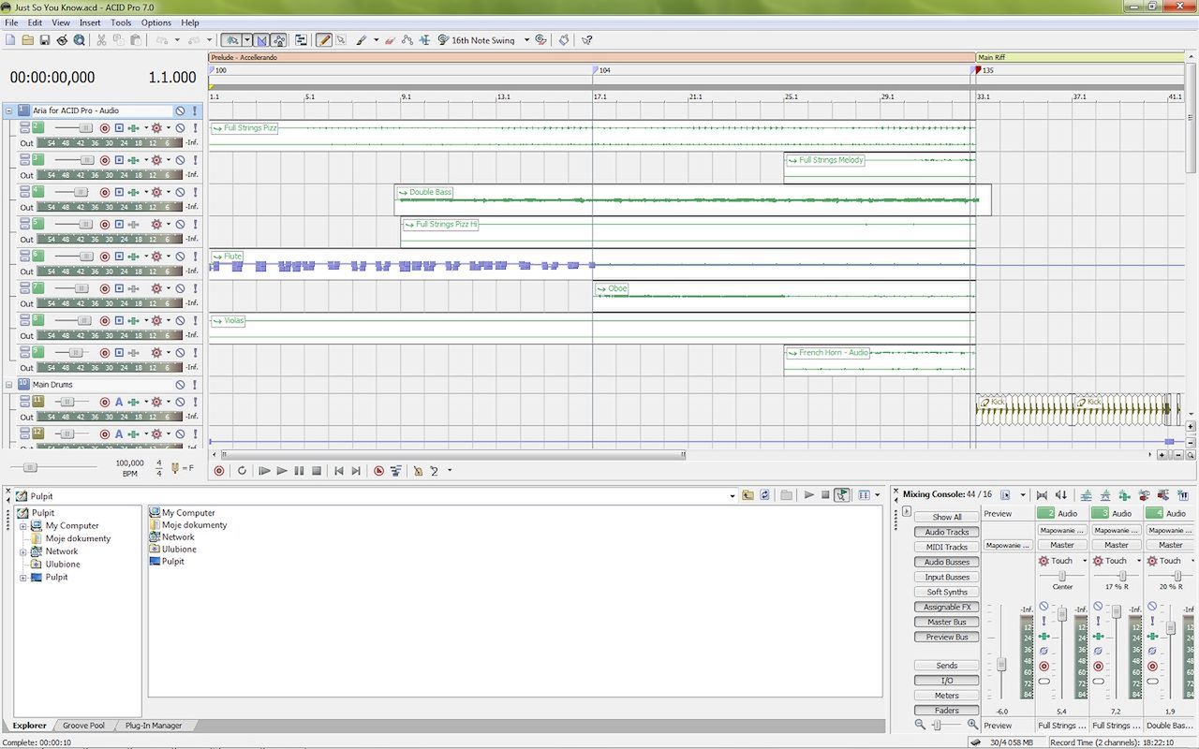
Task: Arm the Flute track for recording
Action: point(105,257)
